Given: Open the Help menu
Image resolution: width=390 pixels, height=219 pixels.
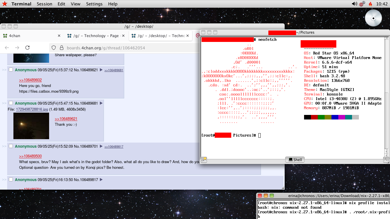Looking at the screenshot, I should pos(113,4).
